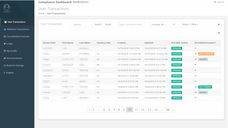This screenshot has height=128, width=228.
Task: Click the DOCS SUBMITTED badge
Action: click(x=206, y=54)
